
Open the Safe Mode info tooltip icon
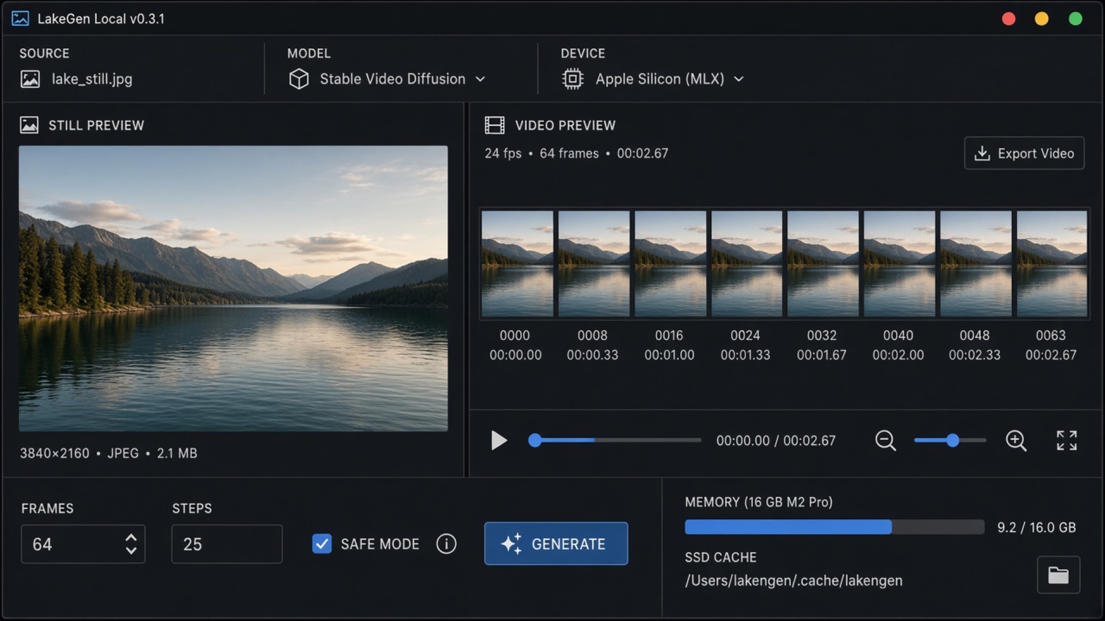[446, 543]
